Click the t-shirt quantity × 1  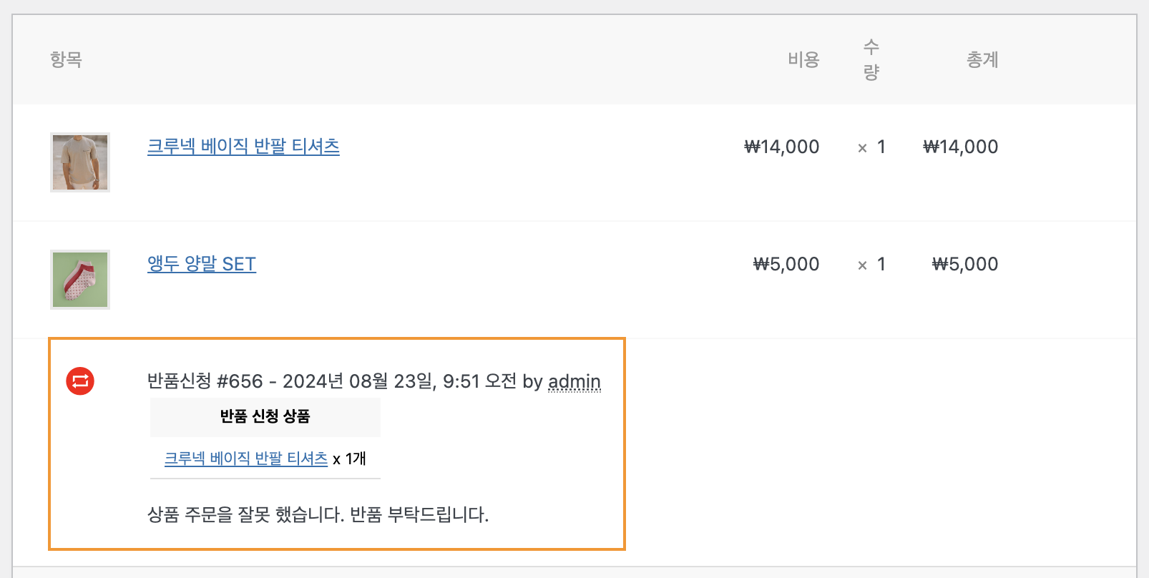point(871,147)
